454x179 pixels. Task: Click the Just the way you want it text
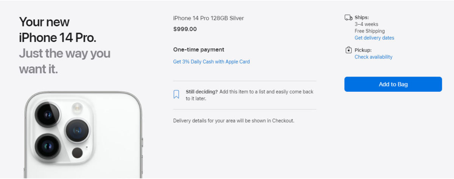click(65, 61)
